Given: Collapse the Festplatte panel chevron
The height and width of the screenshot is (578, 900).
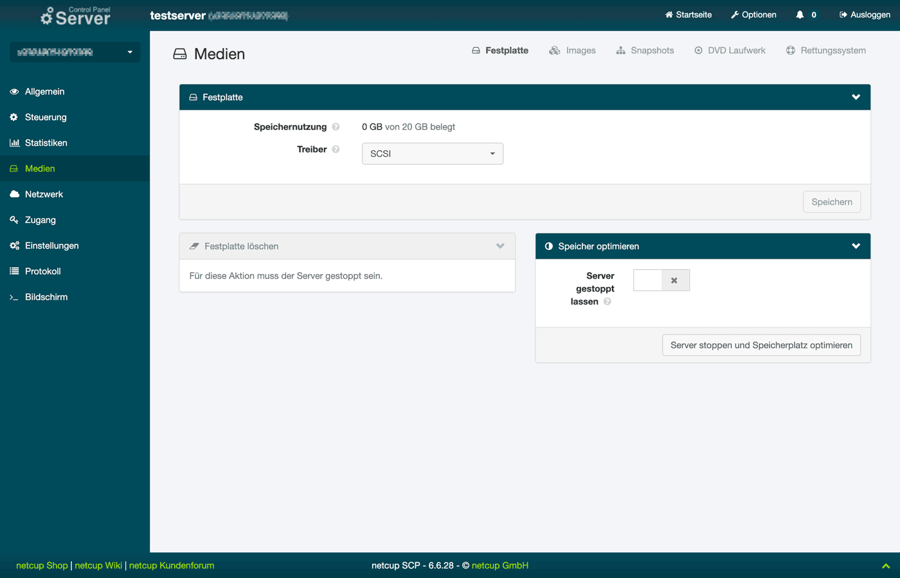Looking at the screenshot, I should point(856,98).
